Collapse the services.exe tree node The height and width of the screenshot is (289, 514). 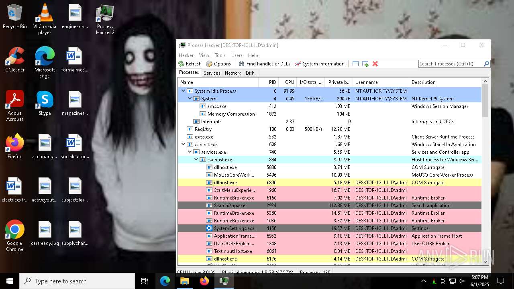point(190,152)
